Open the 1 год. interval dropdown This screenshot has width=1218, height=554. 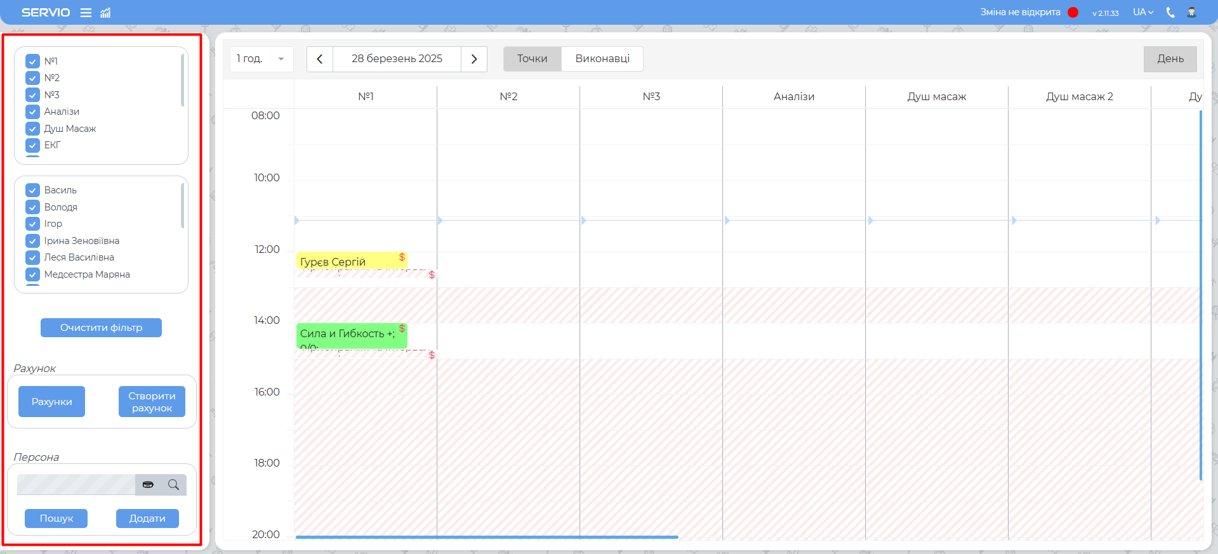(x=261, y=59)
